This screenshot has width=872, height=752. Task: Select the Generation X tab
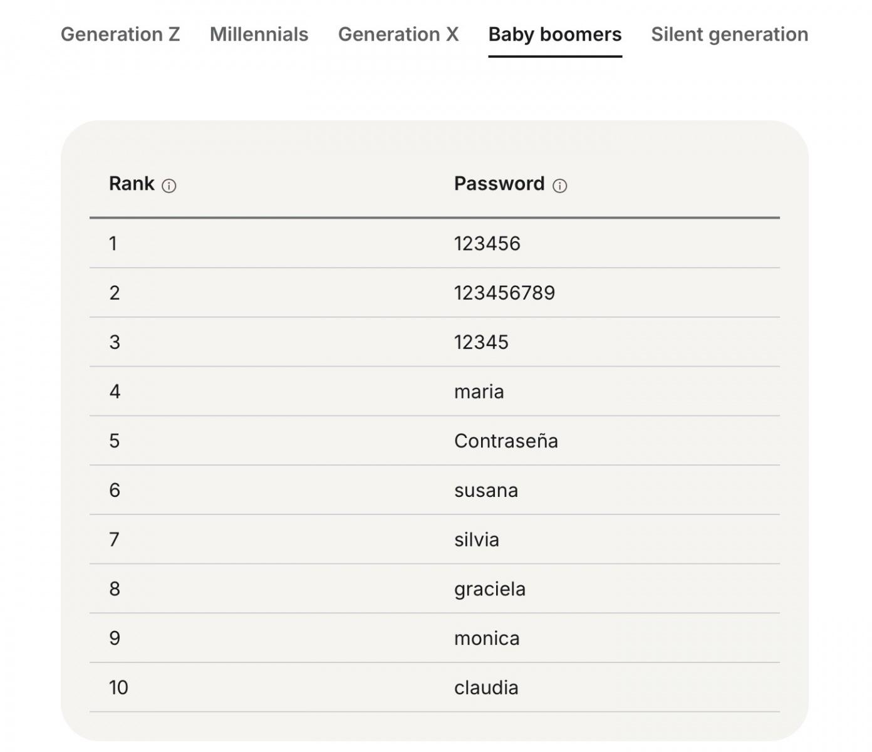tap(398, 34)
